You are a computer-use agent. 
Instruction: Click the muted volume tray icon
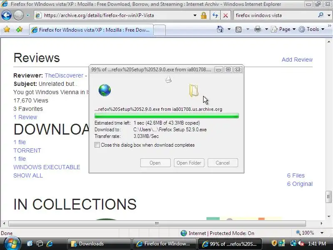pyautogui.click(x=301, y=243)
